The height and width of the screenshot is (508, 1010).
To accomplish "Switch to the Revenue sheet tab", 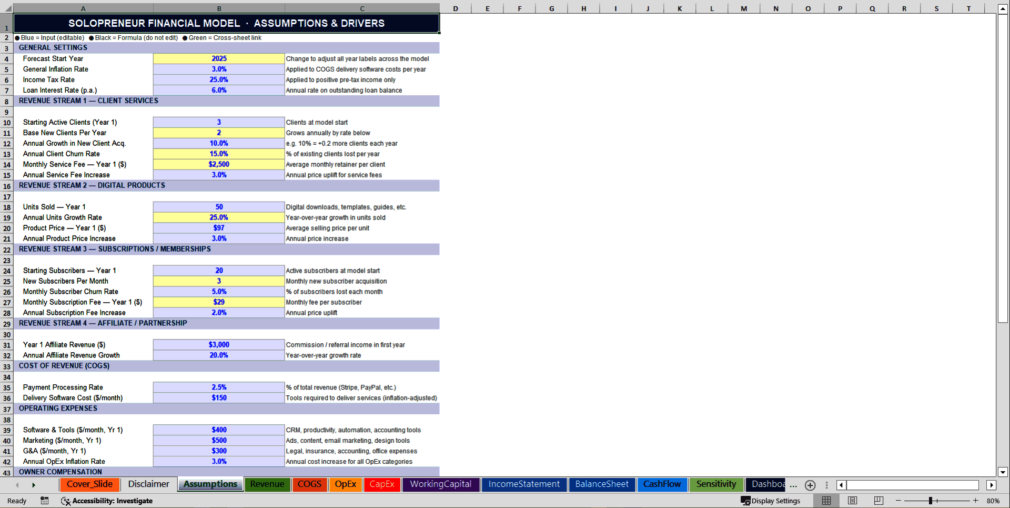I will click(267, 484).
